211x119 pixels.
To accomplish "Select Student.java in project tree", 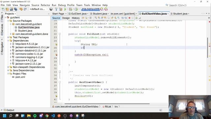I will [25, 31].
